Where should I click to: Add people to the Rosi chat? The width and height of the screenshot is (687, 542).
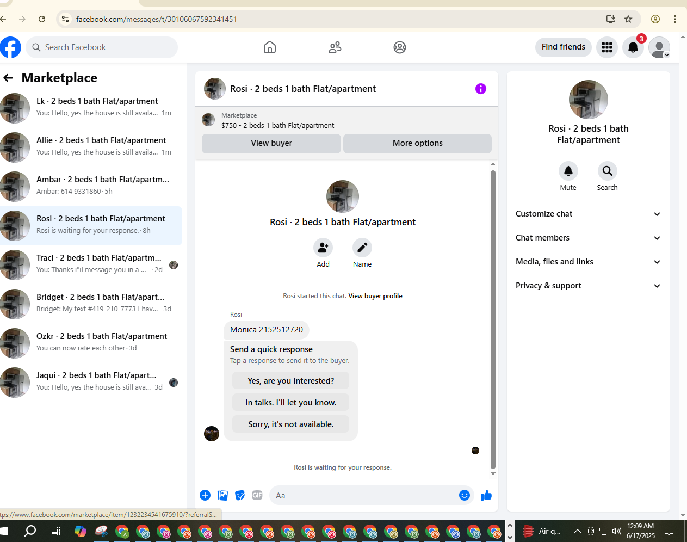[323, 248]
